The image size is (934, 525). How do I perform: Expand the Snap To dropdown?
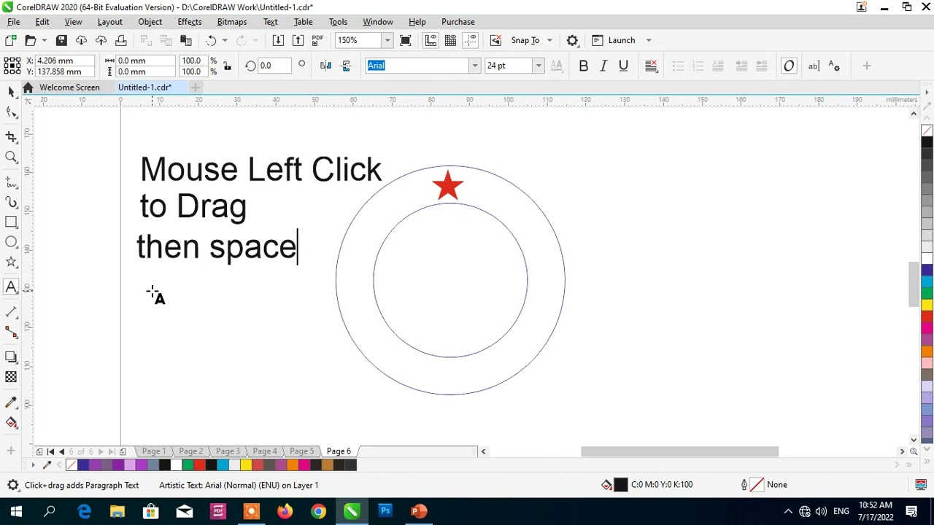pyautogui.click(x=549, y=40)
